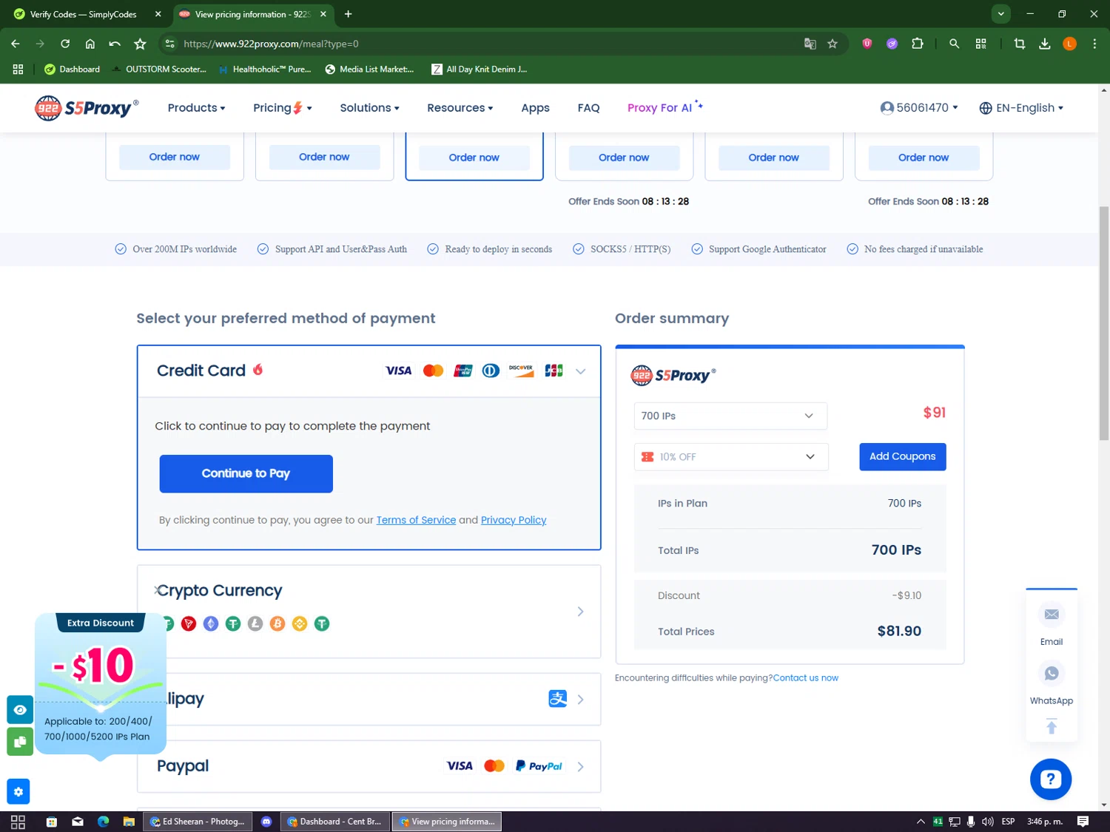Open a new browser tab
The image size is (1110, 832).
pyautogui.click(x=348, y=14)
